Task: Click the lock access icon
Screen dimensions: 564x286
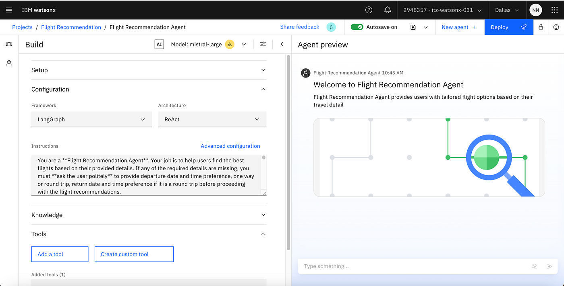Action: tap(541, 27)
